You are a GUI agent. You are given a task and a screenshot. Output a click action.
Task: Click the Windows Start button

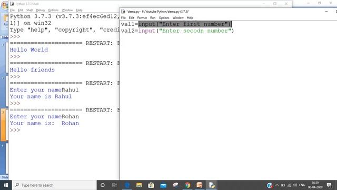(x=6, y=185)
